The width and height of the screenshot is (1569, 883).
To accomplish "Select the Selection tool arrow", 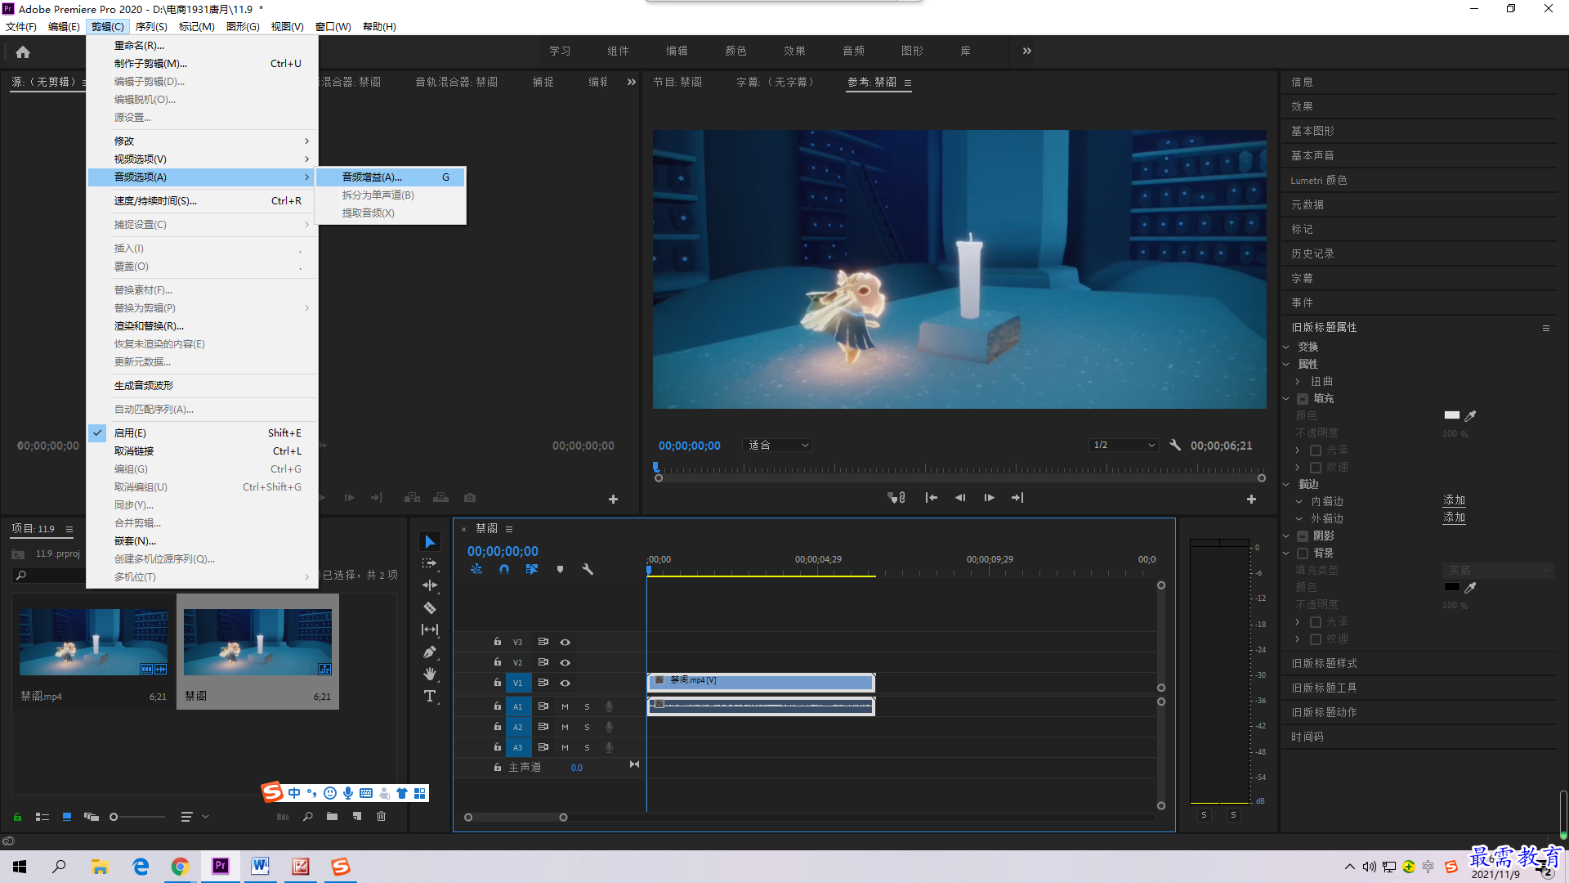I will pos(430,542).
